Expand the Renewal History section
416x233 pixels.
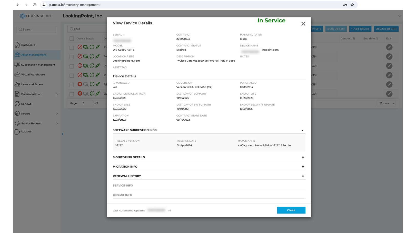point(303,176)
